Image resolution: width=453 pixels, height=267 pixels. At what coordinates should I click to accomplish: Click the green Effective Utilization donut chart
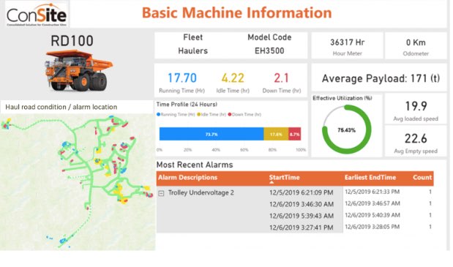(347, 129)
